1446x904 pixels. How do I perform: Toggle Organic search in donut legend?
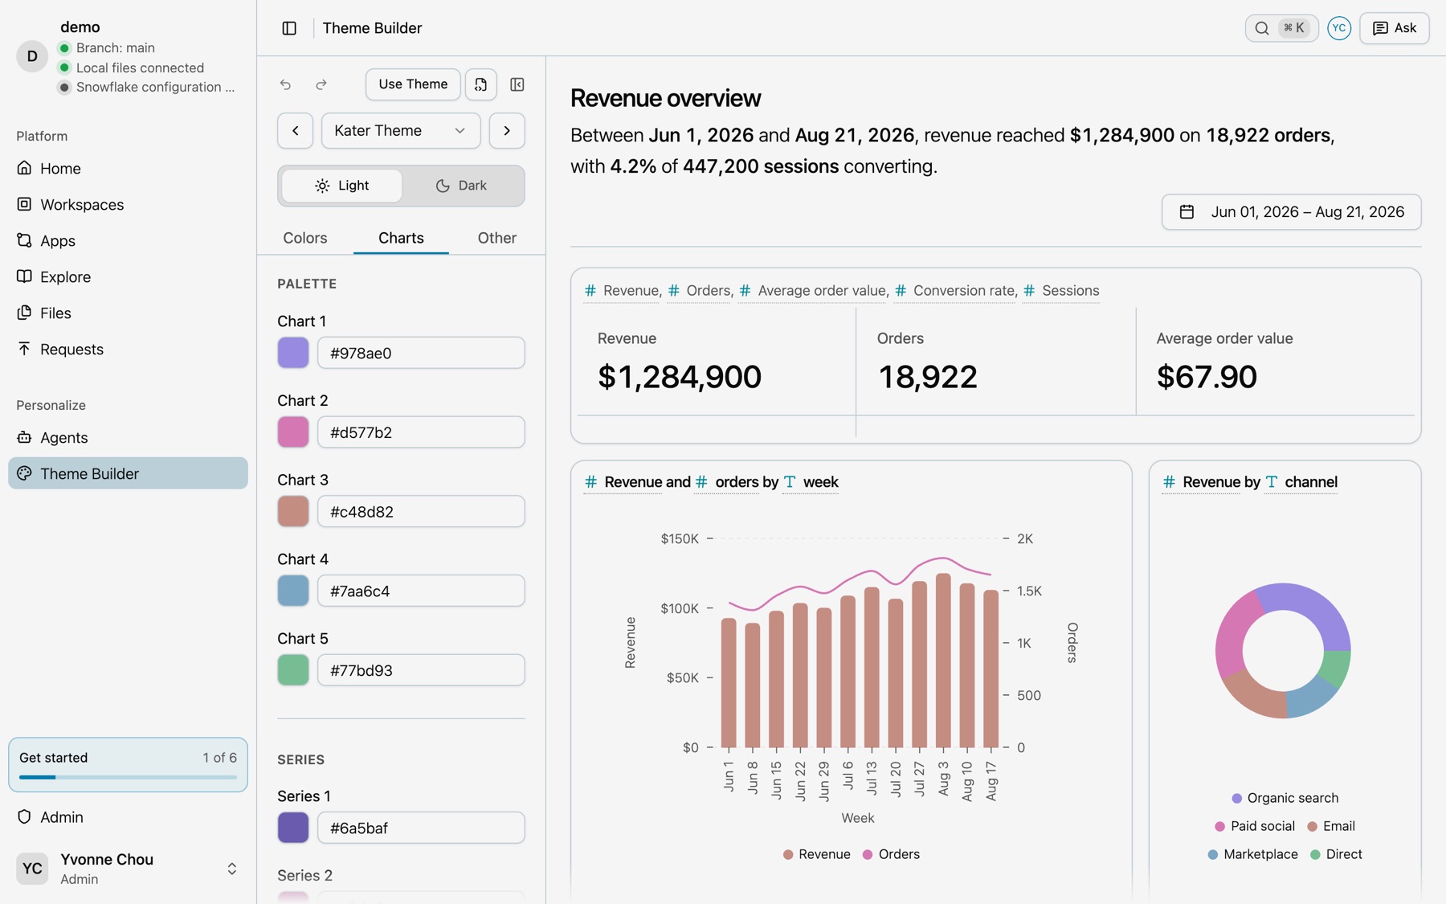1285,798
